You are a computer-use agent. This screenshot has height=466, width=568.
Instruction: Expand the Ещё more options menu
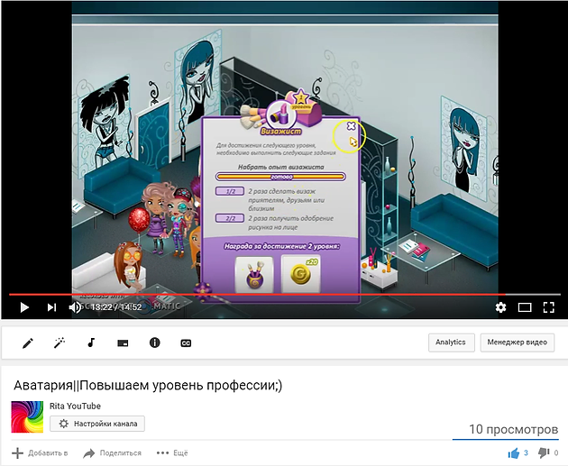(x=172, y=453)
